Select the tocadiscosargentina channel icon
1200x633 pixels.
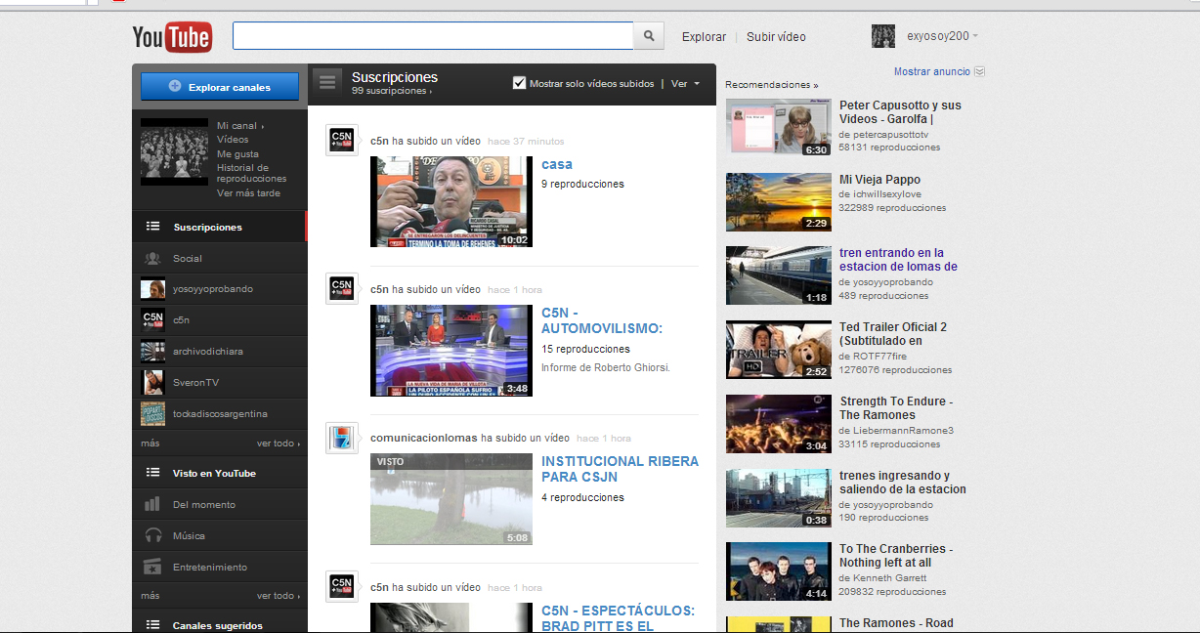pyautogui.click(x=153, y=414)
